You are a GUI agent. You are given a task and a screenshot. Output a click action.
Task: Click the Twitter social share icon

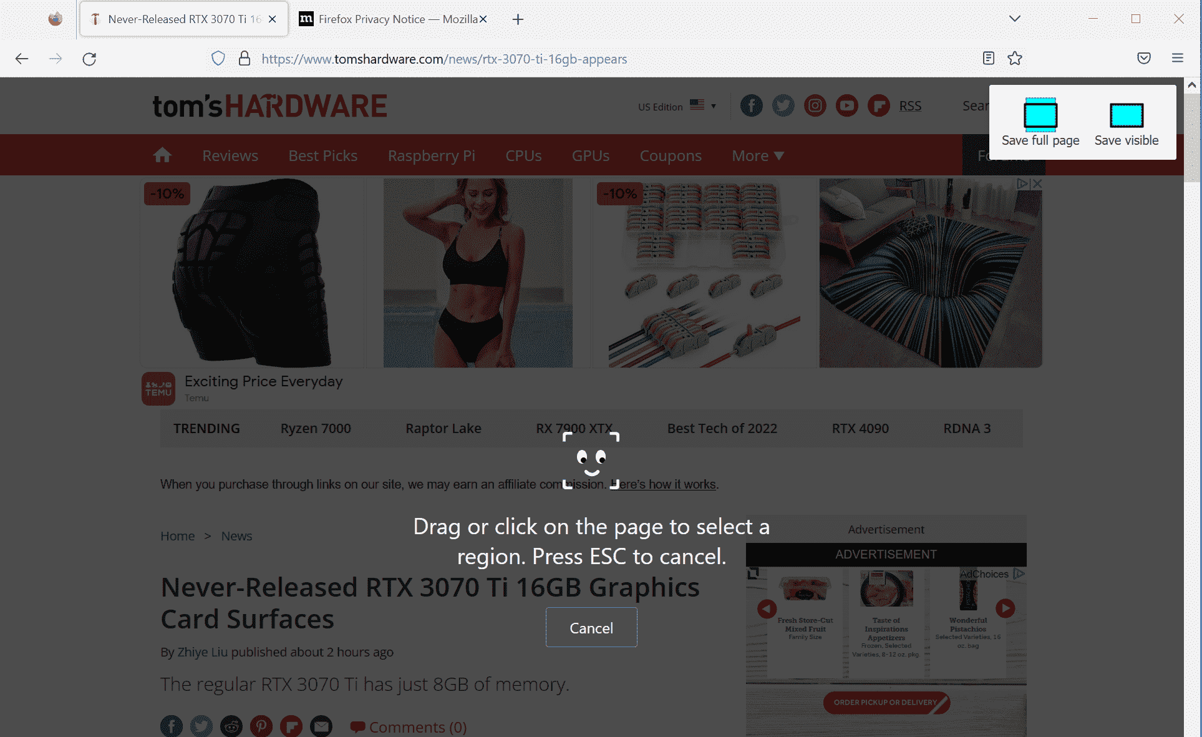tap(201, 725)
